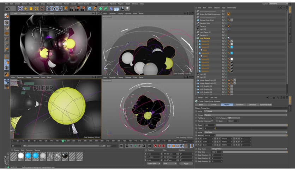Open the Bookmarks menu in Object Manager
This screenshot has width=295, height=171.
point(231,8)
